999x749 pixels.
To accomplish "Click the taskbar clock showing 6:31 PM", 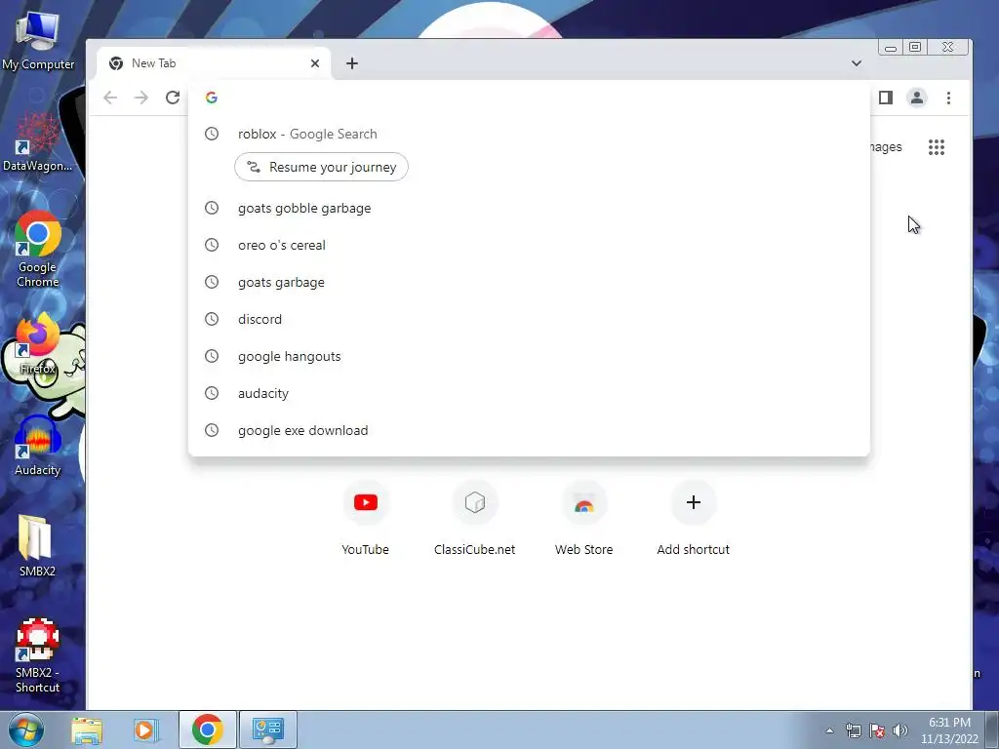I will pyautogui.click(x=949, y=730).
